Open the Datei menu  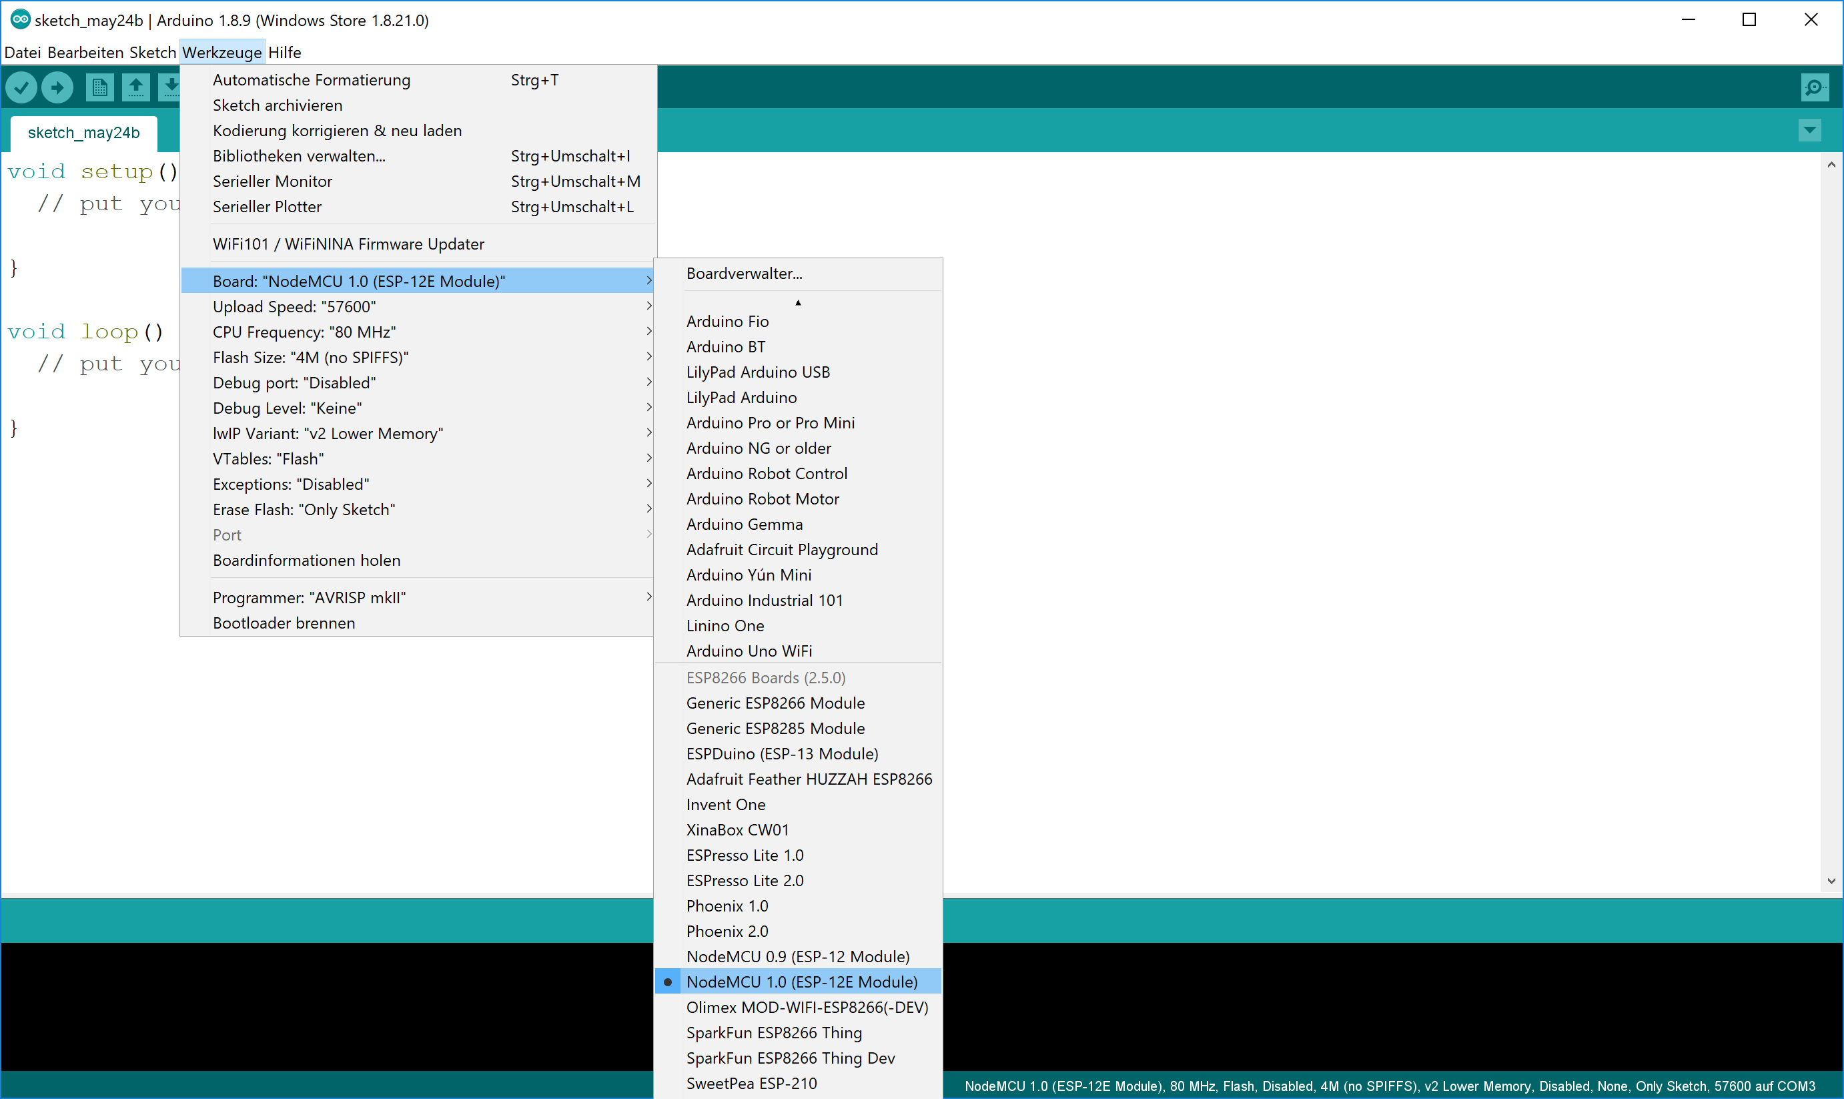click(22, 52)
